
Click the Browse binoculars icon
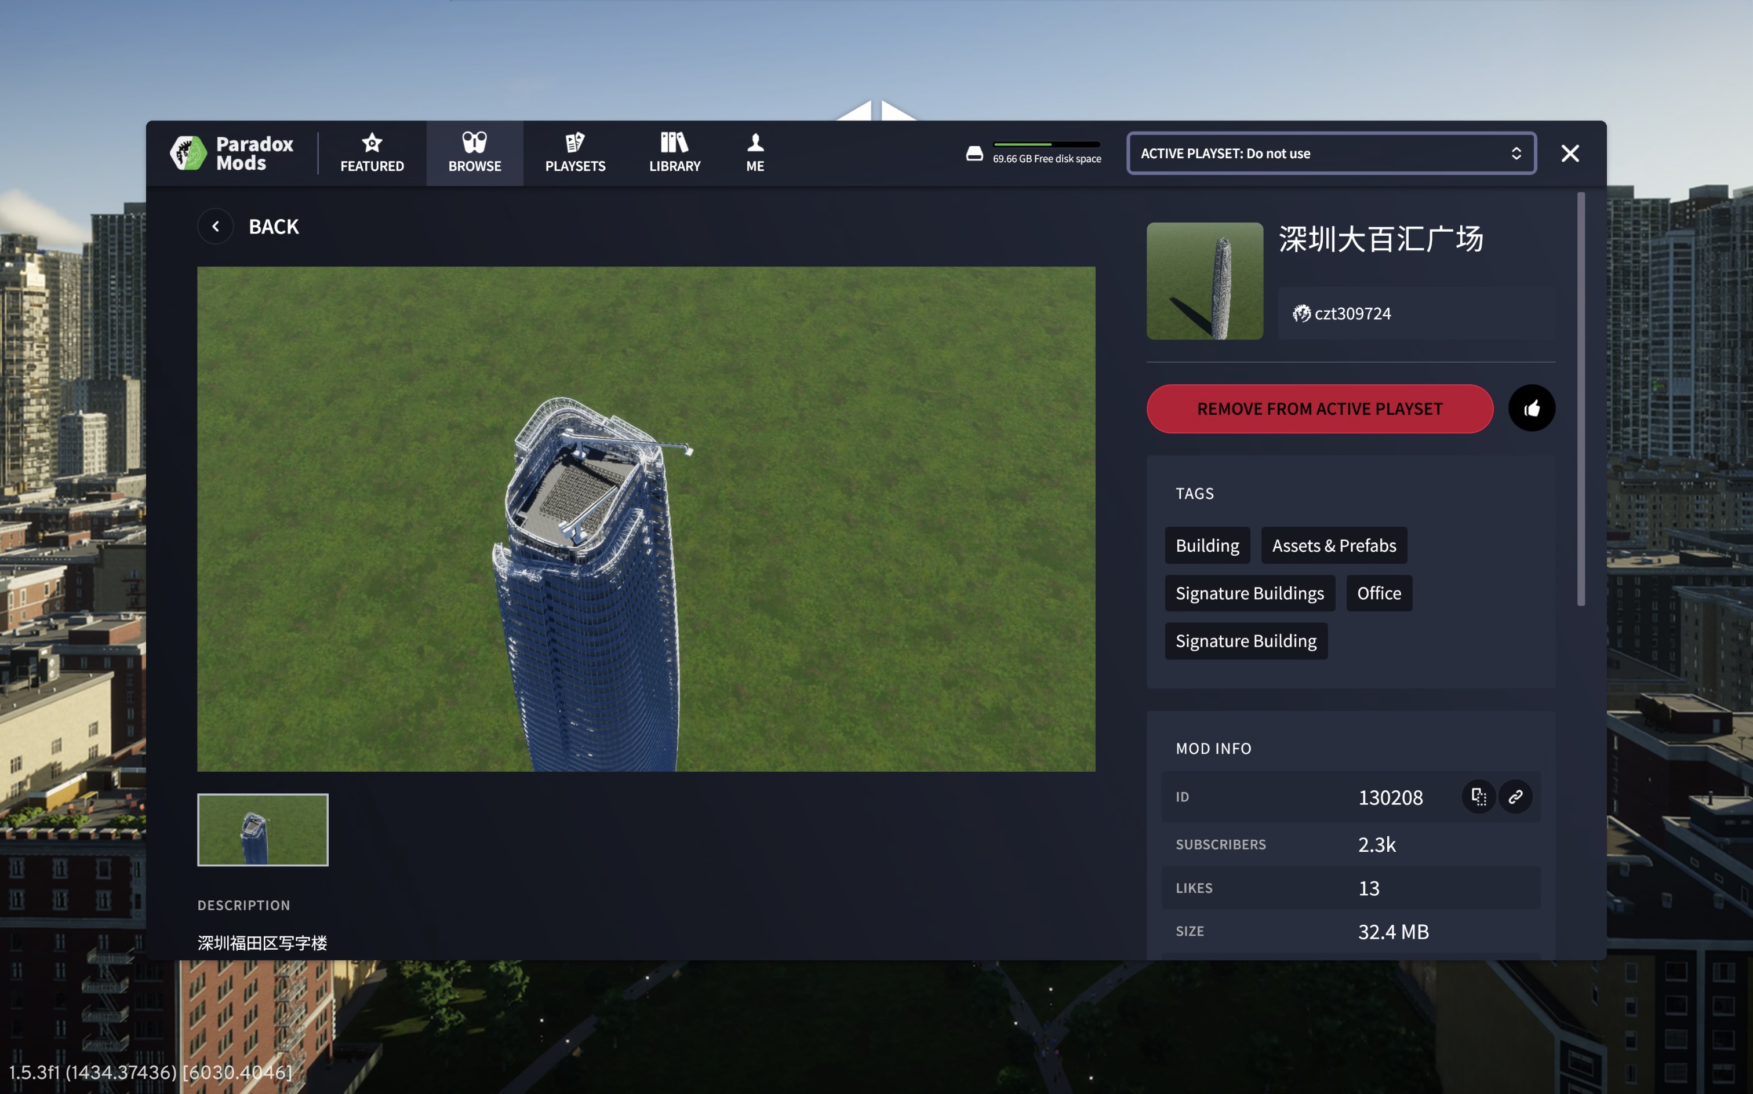[475, 142]
